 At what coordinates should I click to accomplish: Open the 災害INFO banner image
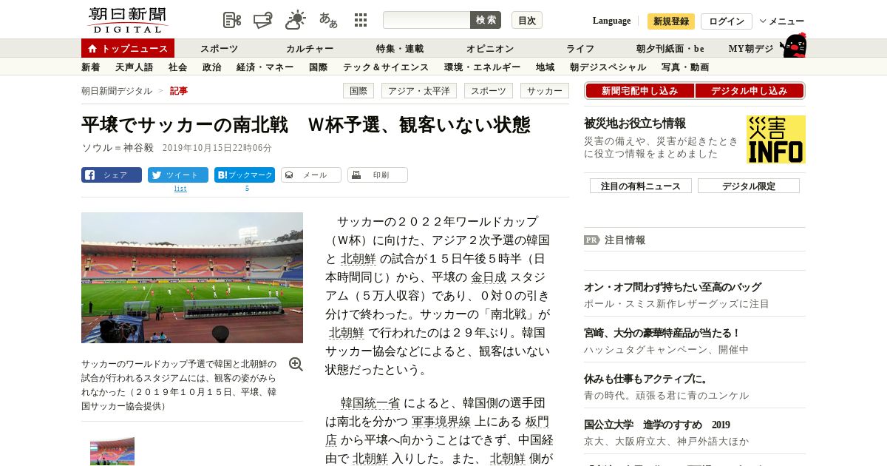click(x=775, y=139)
